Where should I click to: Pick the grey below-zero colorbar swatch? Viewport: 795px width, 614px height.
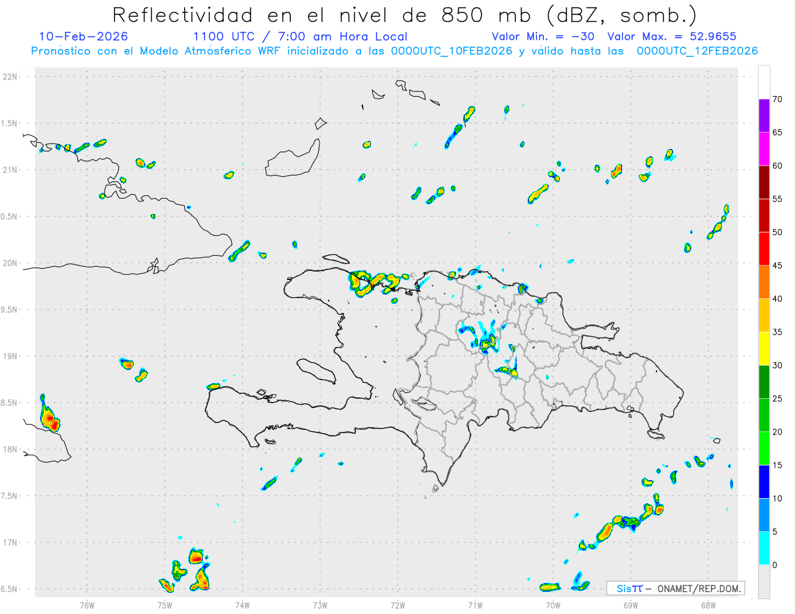click(764, 582)
